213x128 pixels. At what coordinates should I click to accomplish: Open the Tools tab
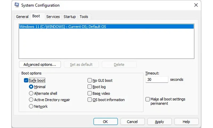pos(84,16)
